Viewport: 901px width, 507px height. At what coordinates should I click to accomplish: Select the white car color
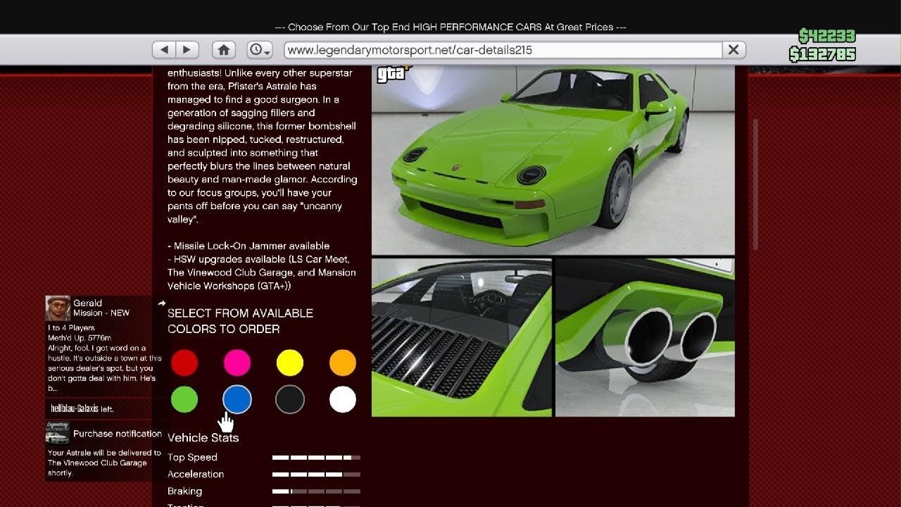(343, 399)
